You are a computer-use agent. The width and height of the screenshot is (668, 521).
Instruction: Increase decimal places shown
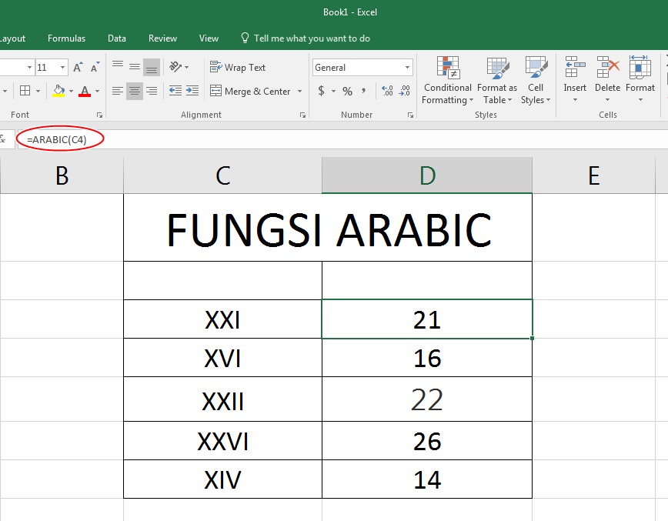[x=389, y=90]
